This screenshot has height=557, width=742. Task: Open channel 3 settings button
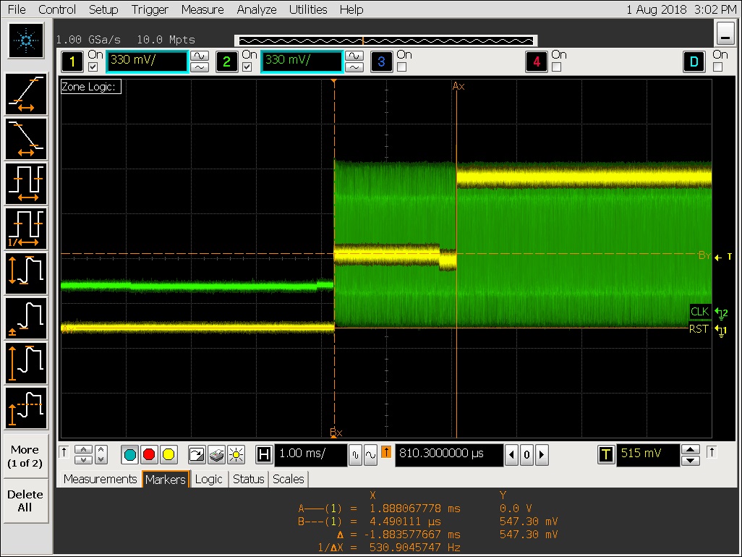pos(381,61)
